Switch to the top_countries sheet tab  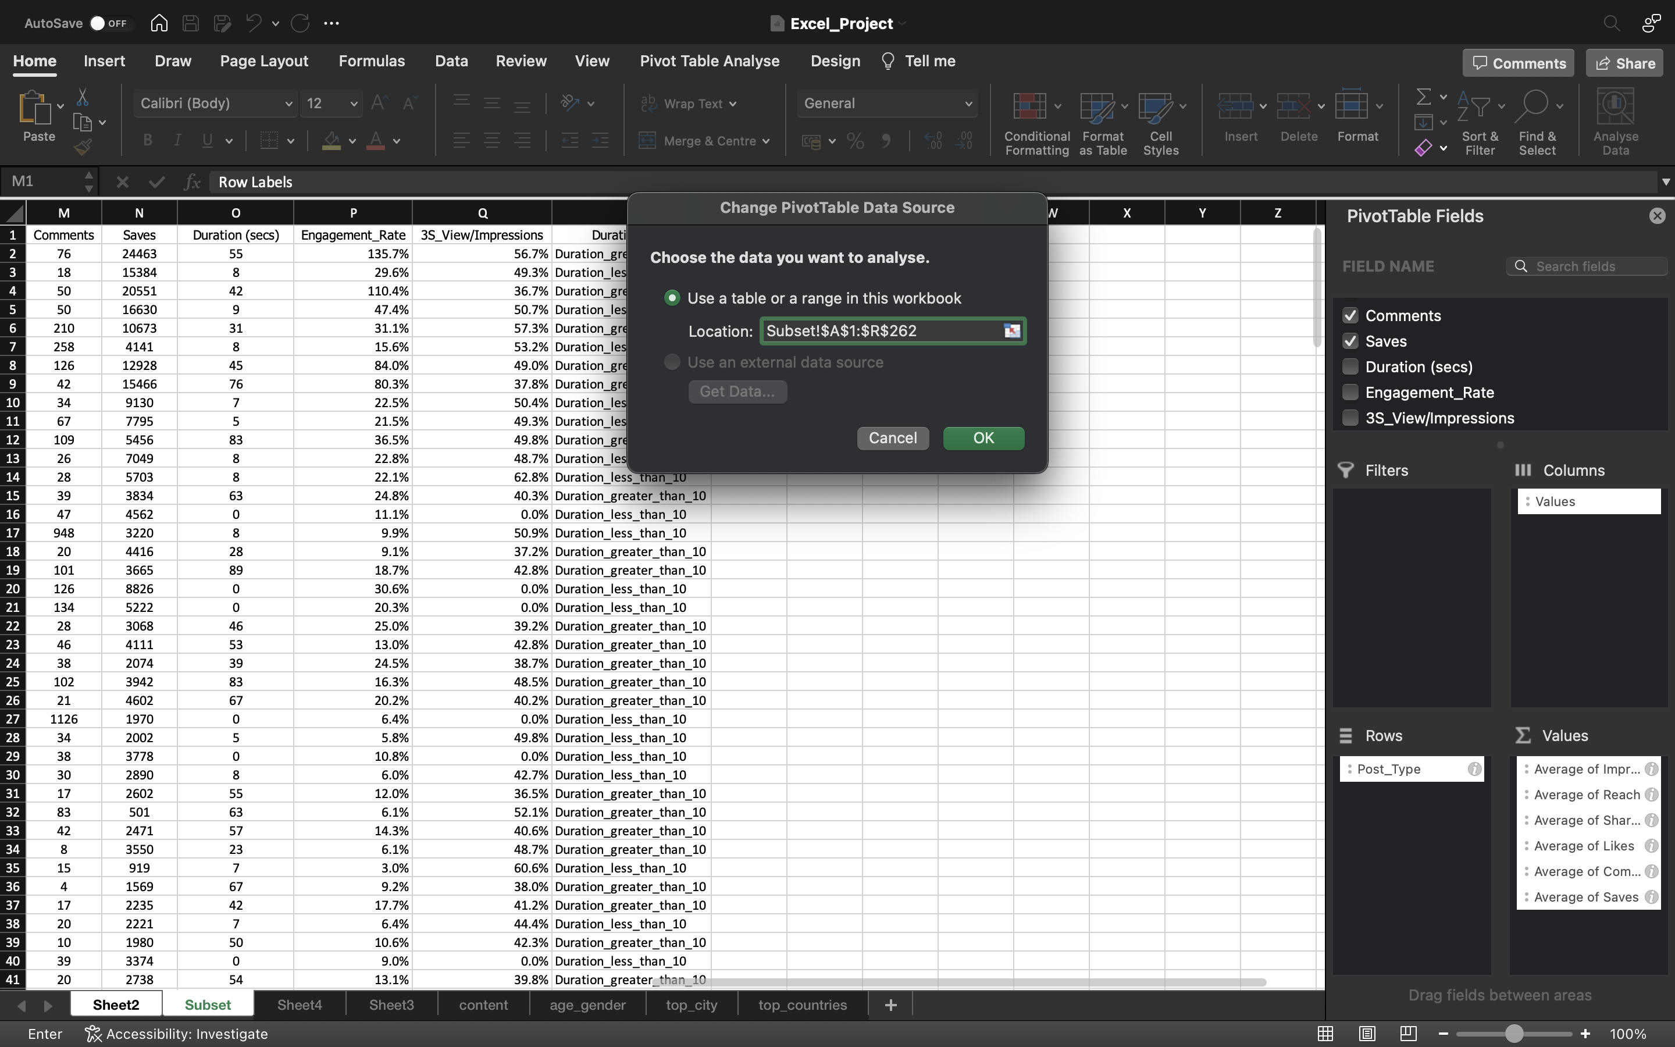tap(802, 1005)
